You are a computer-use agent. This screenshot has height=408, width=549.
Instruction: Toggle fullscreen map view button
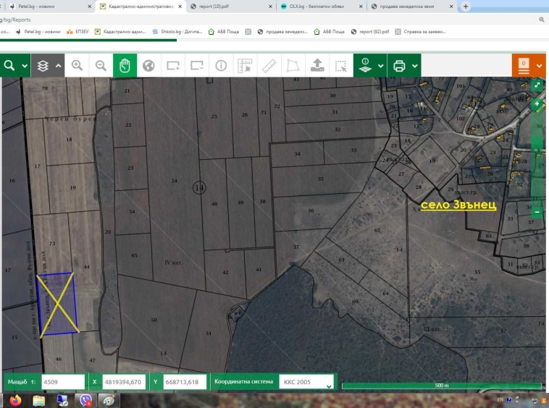pos(537,85)
